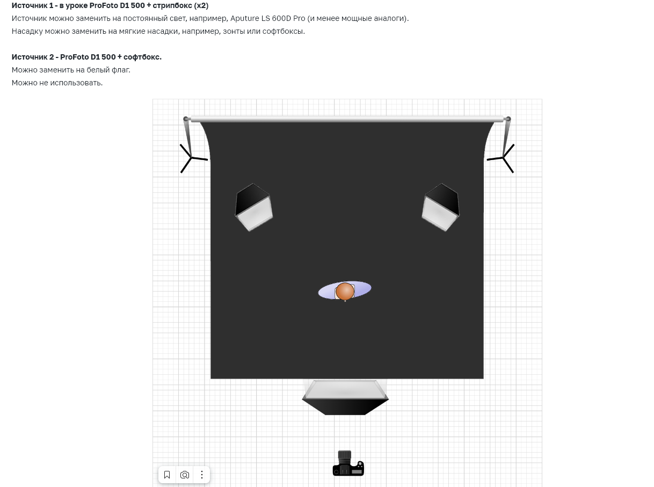Screen dimensions: 654x487
Task: Click the model's orange head in the diagram
Action: click(345, 291)
